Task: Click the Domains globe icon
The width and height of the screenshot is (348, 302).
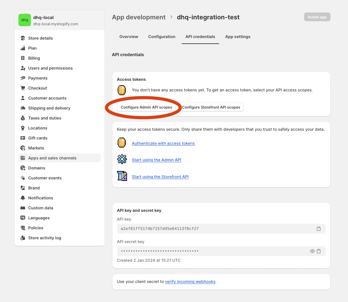Action: pyautogui.click(x=23, y=168)
